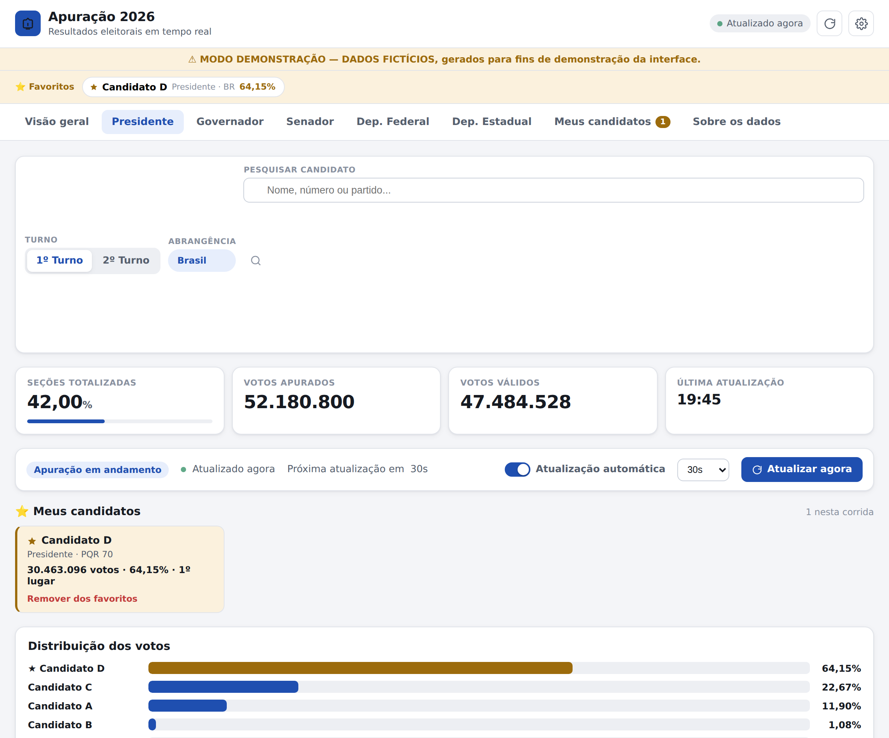
Task: Open the Dep. Estadual tab
Action: pyautogui.click(x=492, y=122)
